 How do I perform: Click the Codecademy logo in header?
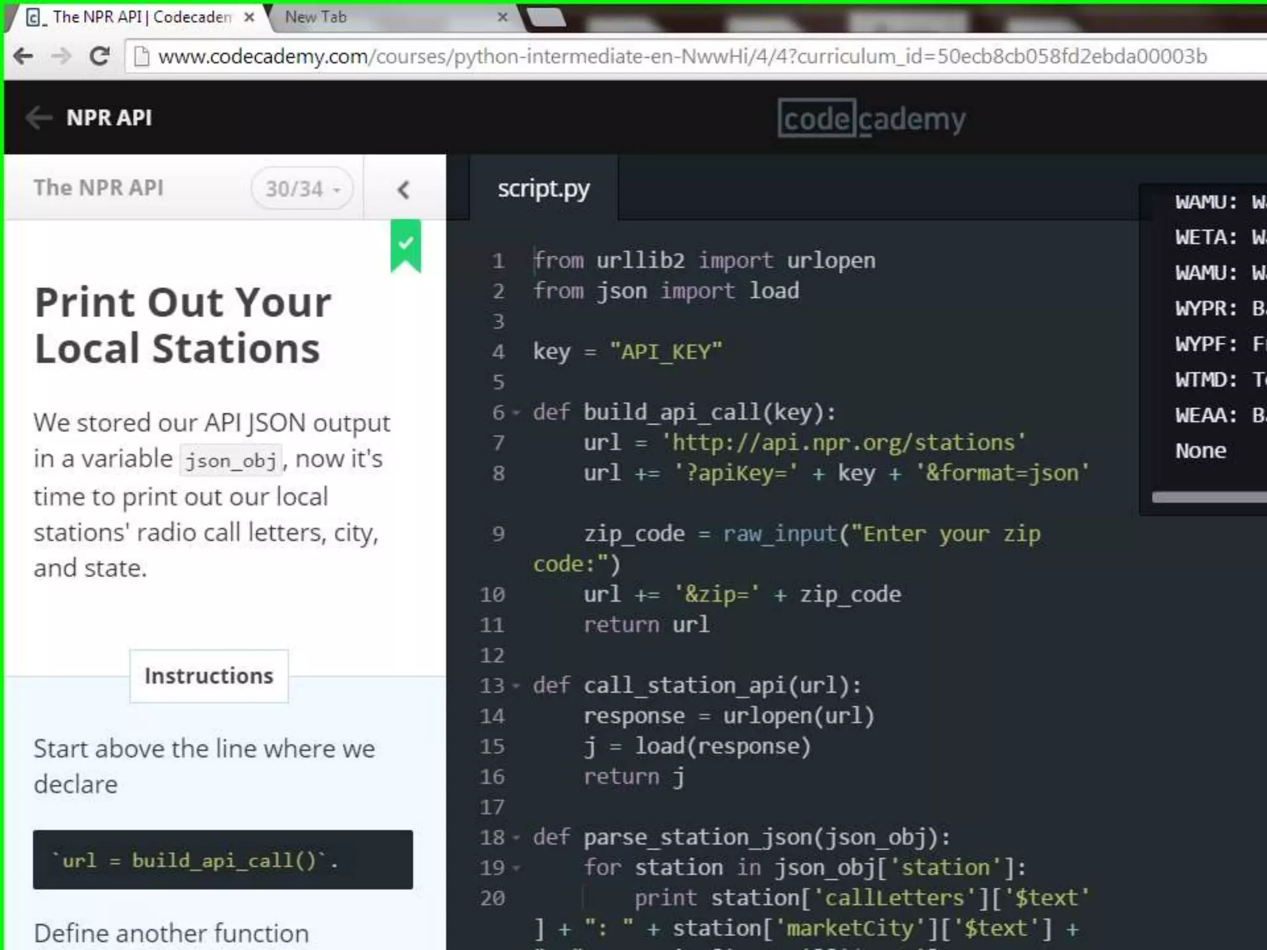tap(871, 119)
